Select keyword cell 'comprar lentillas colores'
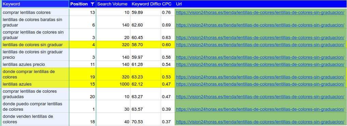Screen dimensions: 347x126 (35, 12)
